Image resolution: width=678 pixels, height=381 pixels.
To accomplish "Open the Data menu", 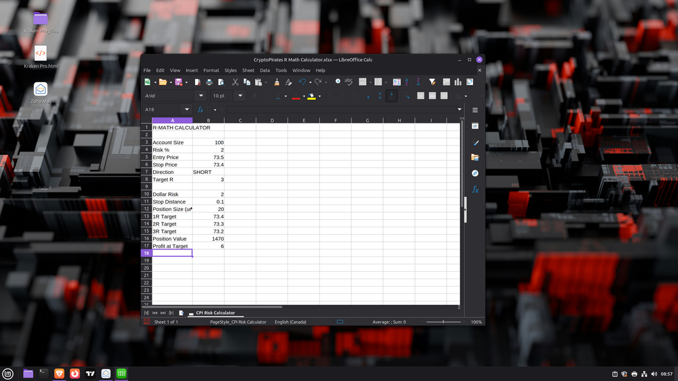I will 264,70.
